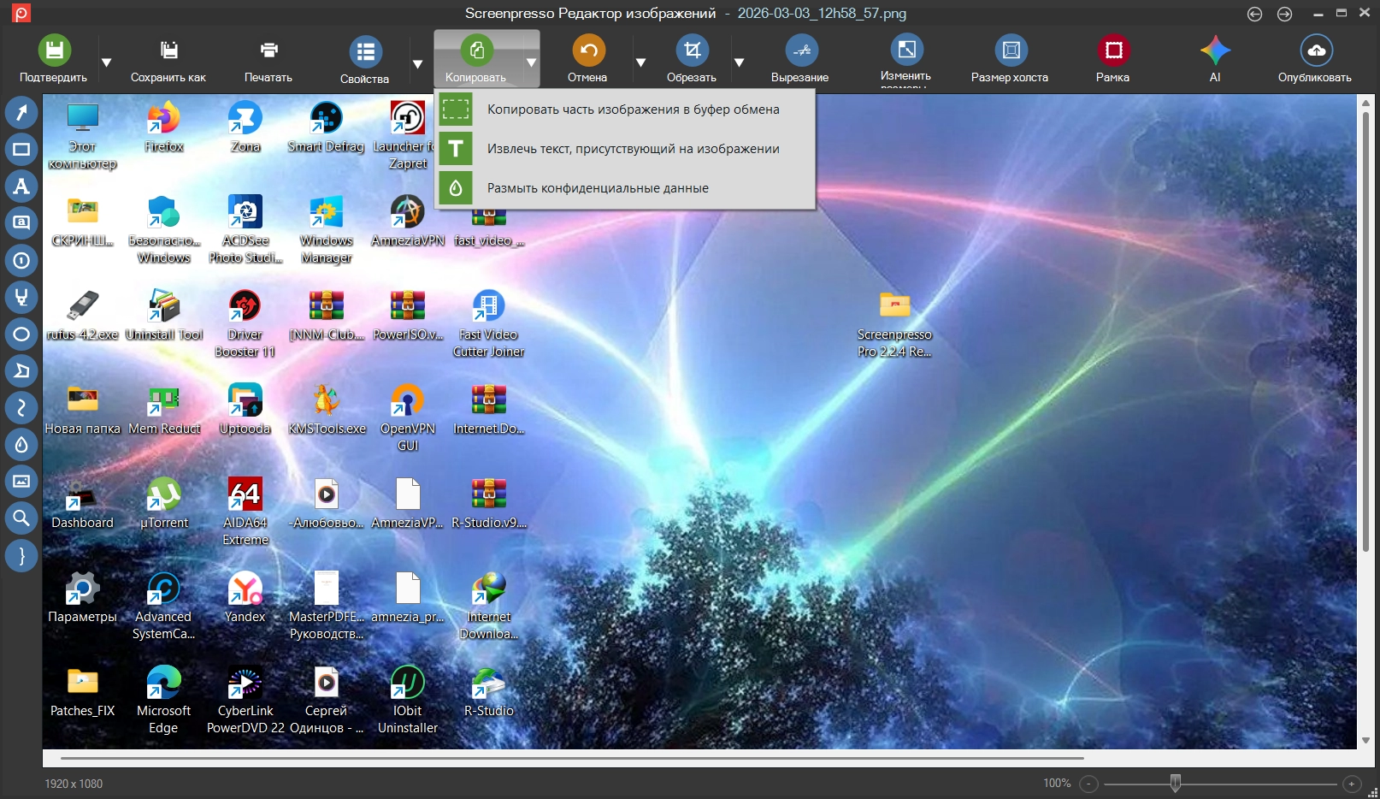Choose Копировать часть изображения в буфер обмена
The height and width of the screenshot is (799, 1380).
(625, 109)
